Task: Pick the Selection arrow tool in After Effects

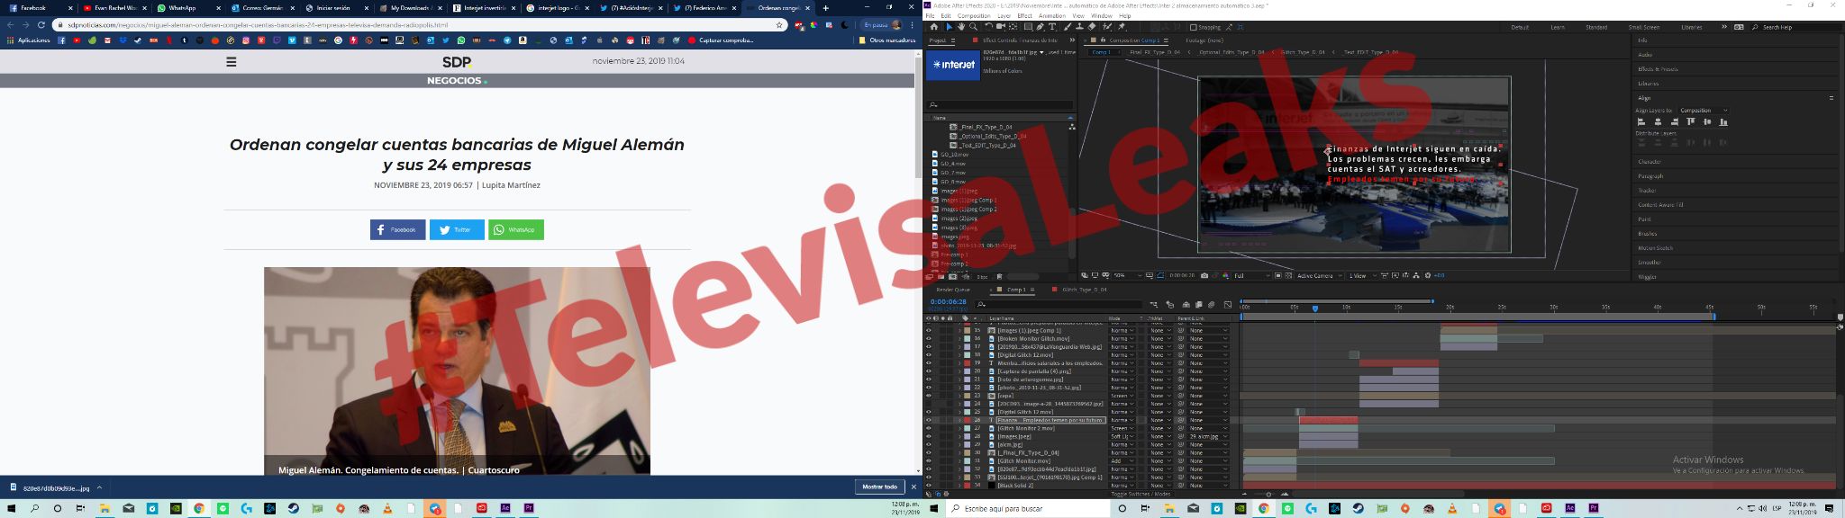Action: coord(949,27)
